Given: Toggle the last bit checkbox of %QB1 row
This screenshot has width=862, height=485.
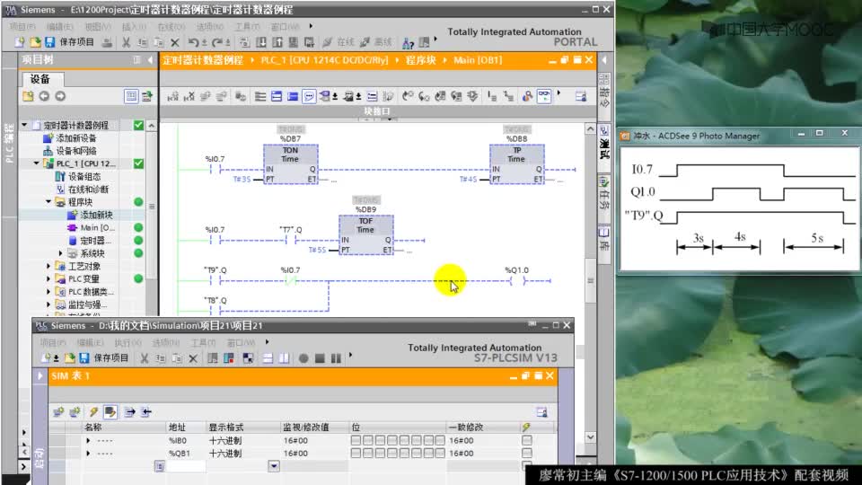Looking at the screenshot, I should click(x=440, y=453).
